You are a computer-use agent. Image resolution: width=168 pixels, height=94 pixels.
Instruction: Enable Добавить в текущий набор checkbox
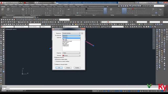click(x=55, y=64)
